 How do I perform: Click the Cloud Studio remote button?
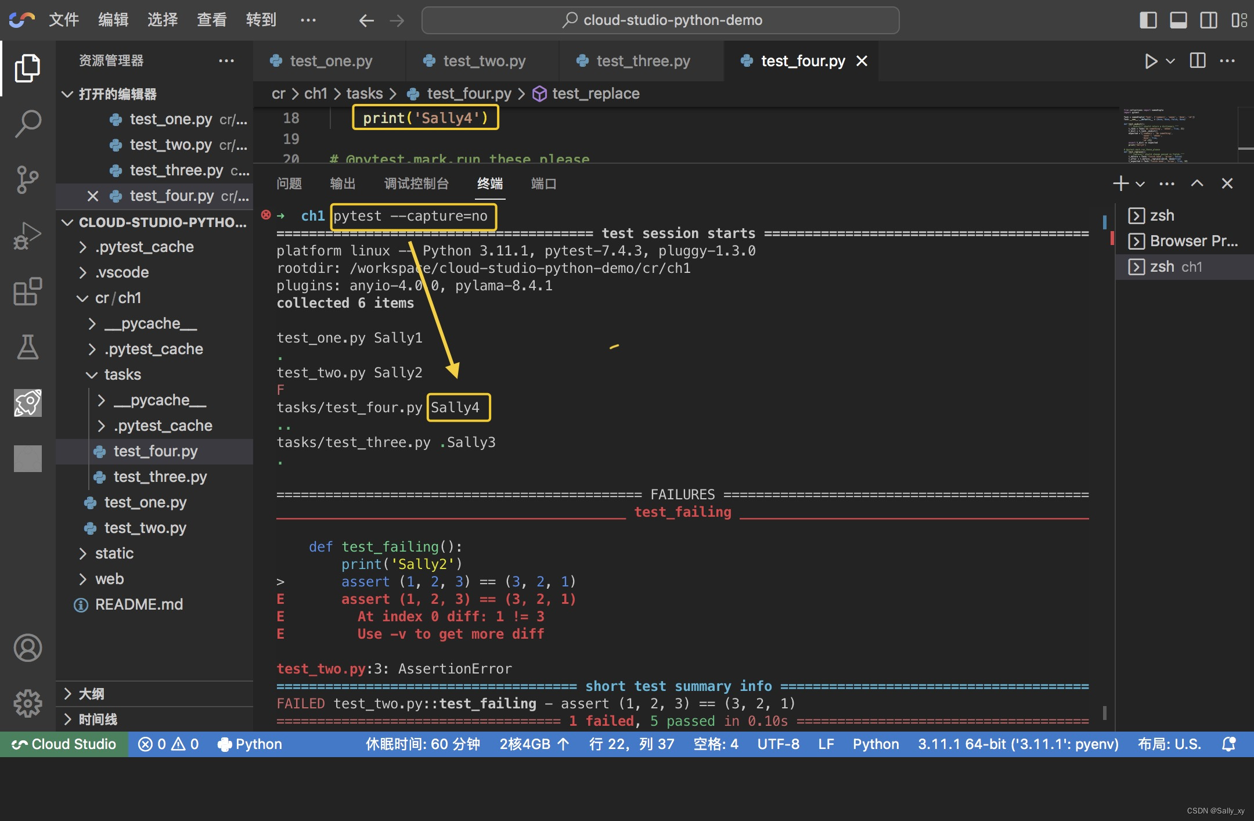[64, 744]
